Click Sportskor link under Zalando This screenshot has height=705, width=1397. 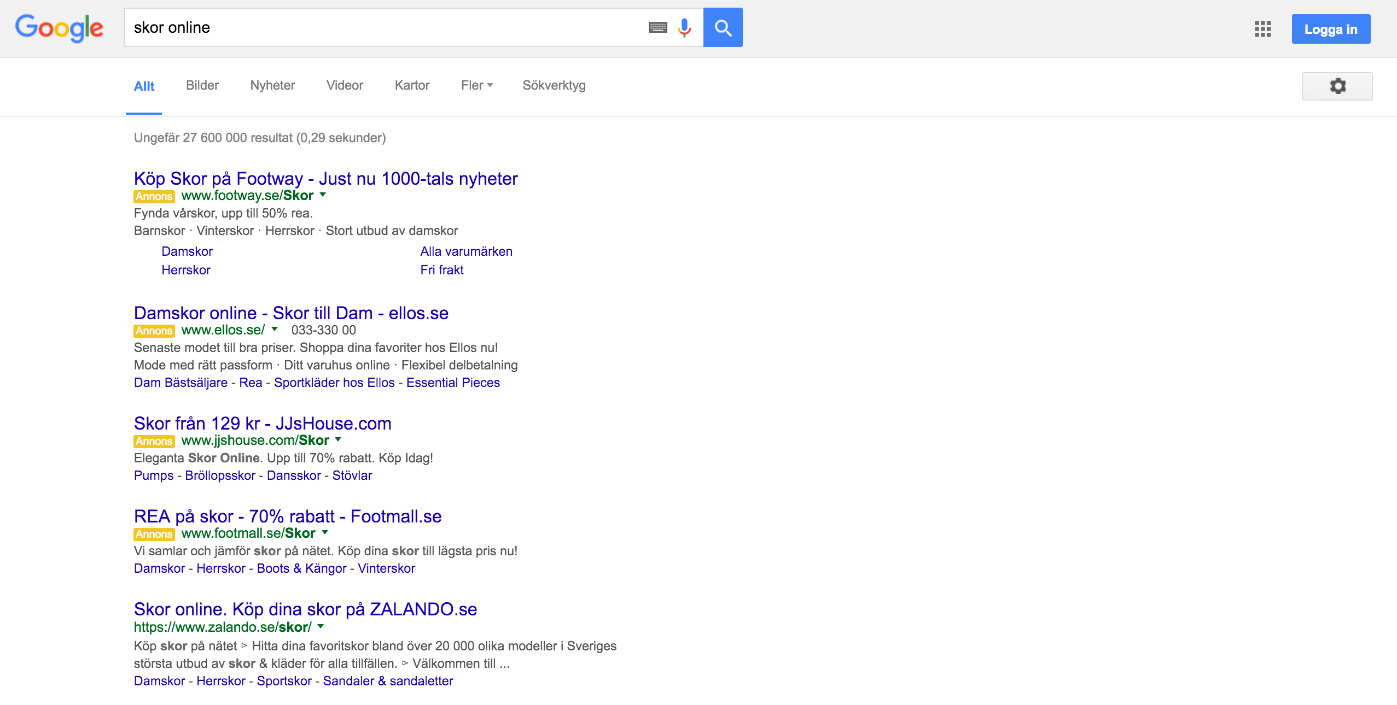coord(284,681)
